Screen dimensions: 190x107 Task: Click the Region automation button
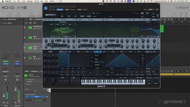(x=37, y=97)
